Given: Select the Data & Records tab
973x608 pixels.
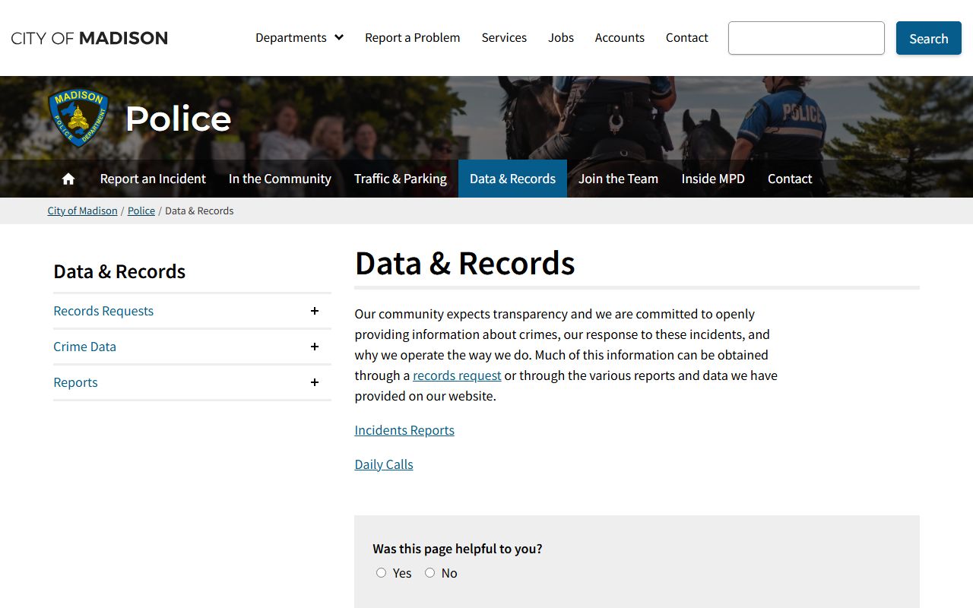Looking at the screenshot, I should [512, 179].
